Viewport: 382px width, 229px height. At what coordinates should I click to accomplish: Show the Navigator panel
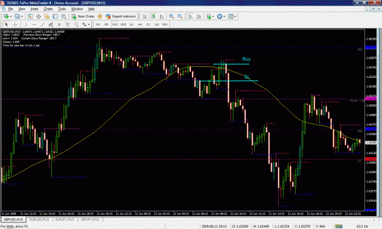coord(47,16)
